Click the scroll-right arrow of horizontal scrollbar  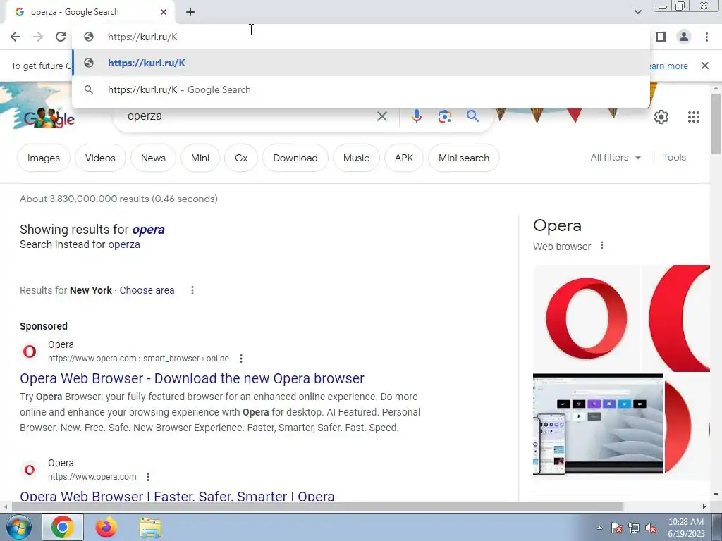pyautogui.click(x=704, y=506)
